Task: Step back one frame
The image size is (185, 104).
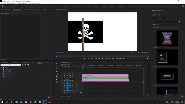Action: pyautogui.click(x=99, y=59)
